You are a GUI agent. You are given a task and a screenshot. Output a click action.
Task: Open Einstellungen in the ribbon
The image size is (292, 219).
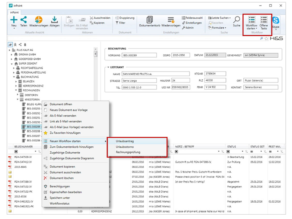coord(192,23)
